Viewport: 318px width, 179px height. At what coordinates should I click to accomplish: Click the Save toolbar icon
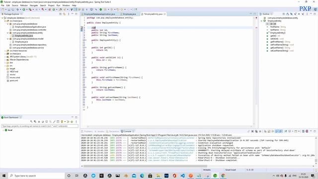click(9, 9)
